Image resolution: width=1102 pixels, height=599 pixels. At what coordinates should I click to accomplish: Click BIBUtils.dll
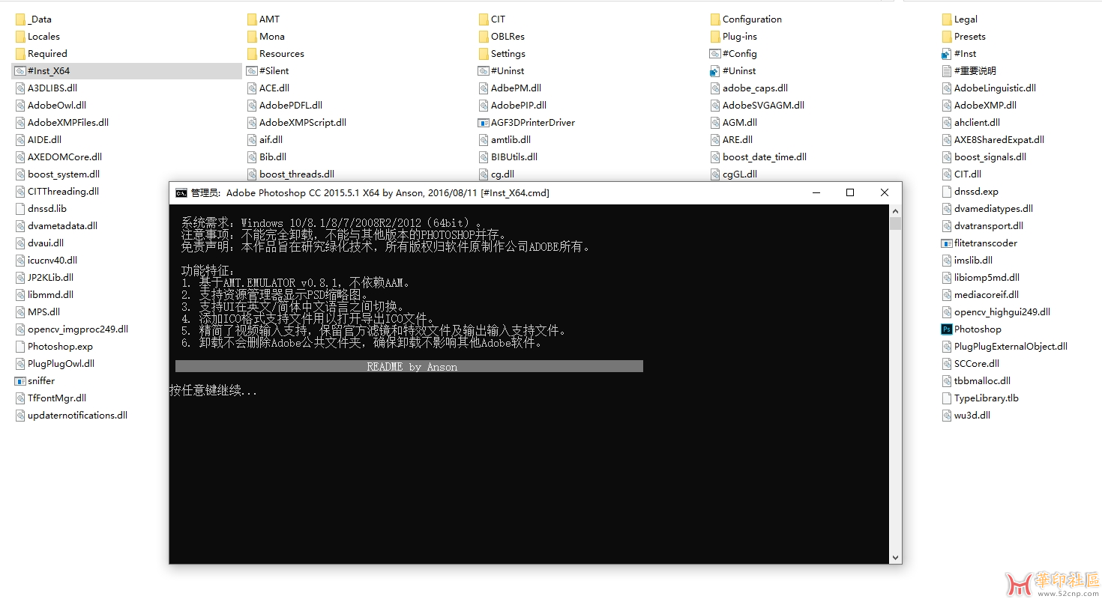(508, 157)
